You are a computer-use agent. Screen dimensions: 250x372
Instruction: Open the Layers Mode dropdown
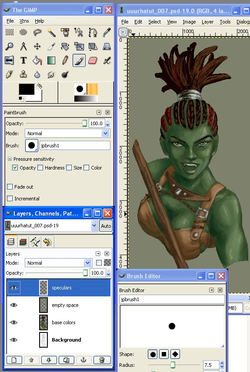[58, 263]
